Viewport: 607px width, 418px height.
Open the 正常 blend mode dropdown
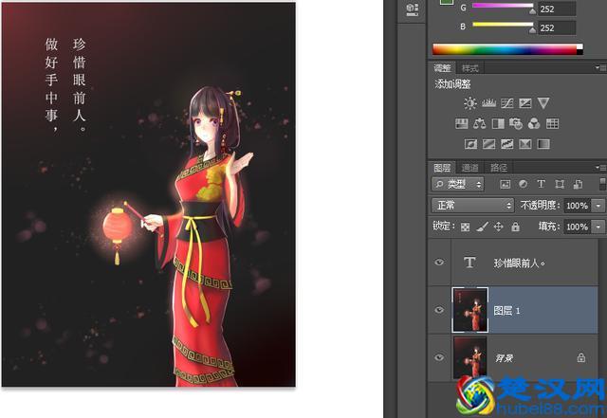pyautogui.click(x=472, y=205)
